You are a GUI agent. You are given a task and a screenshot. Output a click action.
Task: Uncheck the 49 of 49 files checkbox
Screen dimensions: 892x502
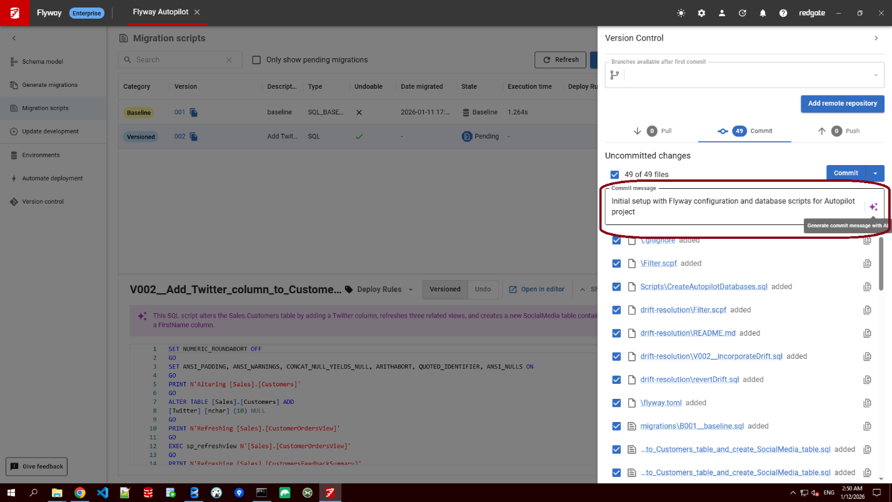pyautogui.click(x=615, y=174)
